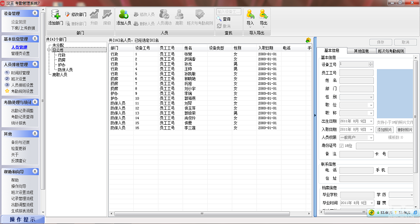Switch to the 班次与考勤规则 tab
420x224 pixels.
[390, 51]
